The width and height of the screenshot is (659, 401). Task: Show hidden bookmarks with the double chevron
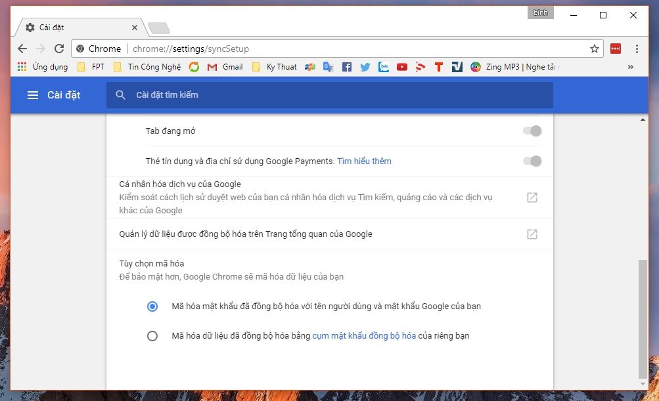[631, 67]
